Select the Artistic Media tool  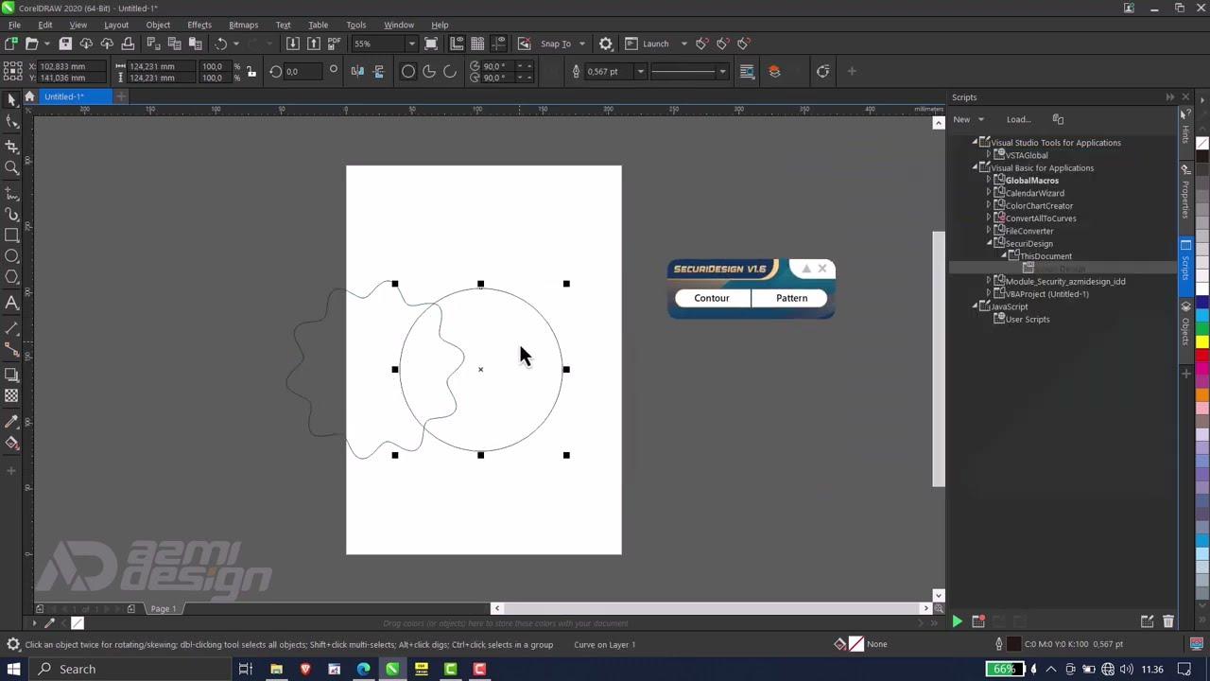point(11,214)
